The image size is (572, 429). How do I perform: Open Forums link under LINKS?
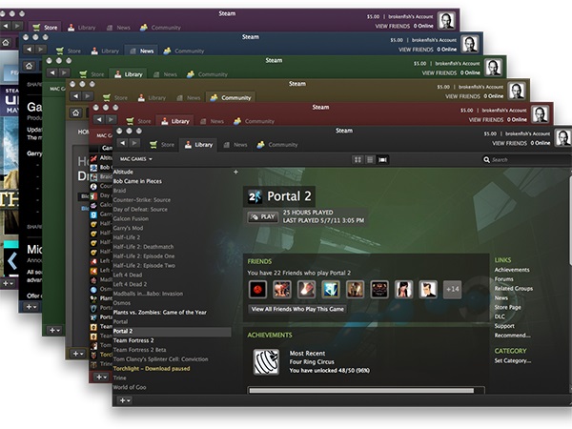coord(503,279)
